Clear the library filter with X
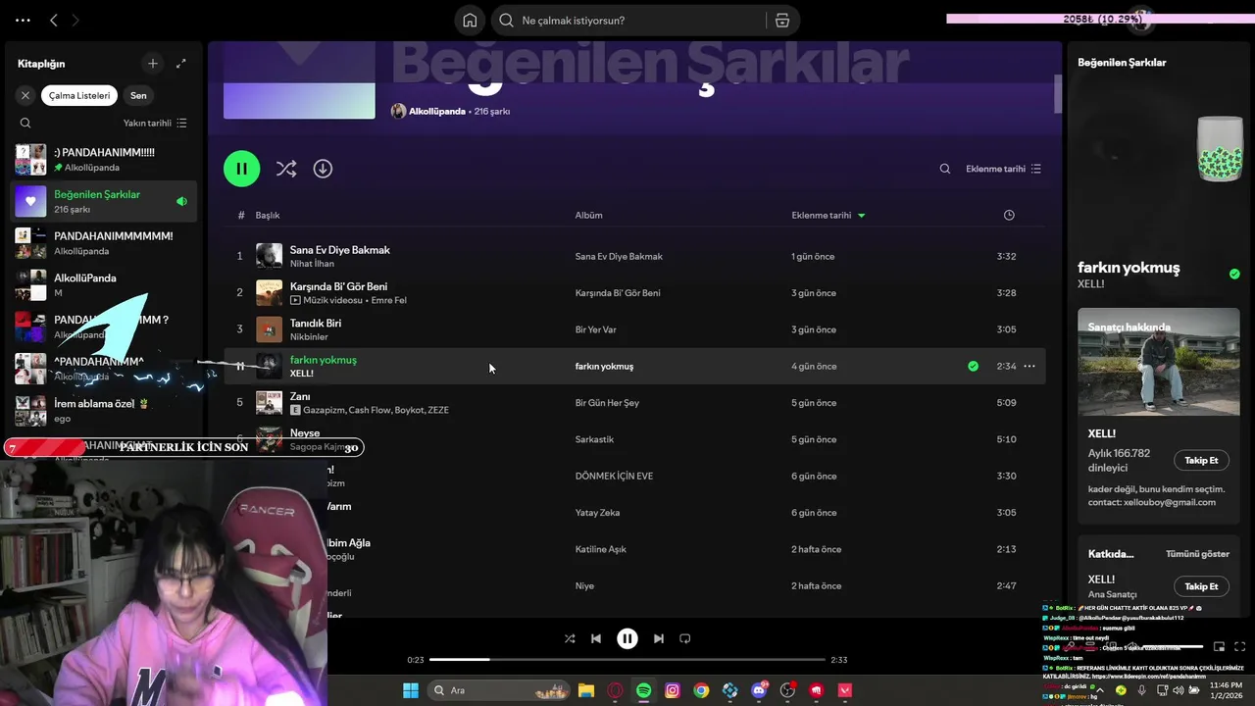Image resolution: width=1255 pixels, height=706 pixels. [25, 95]
